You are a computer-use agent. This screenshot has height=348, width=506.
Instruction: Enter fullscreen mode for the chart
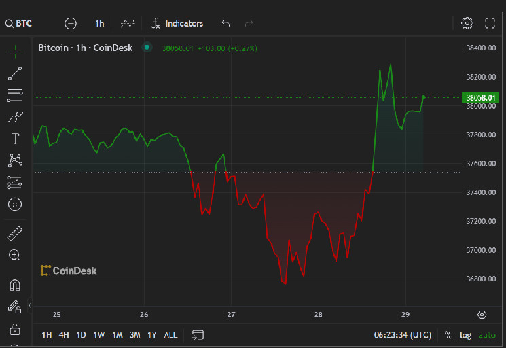tap(490, 23)
